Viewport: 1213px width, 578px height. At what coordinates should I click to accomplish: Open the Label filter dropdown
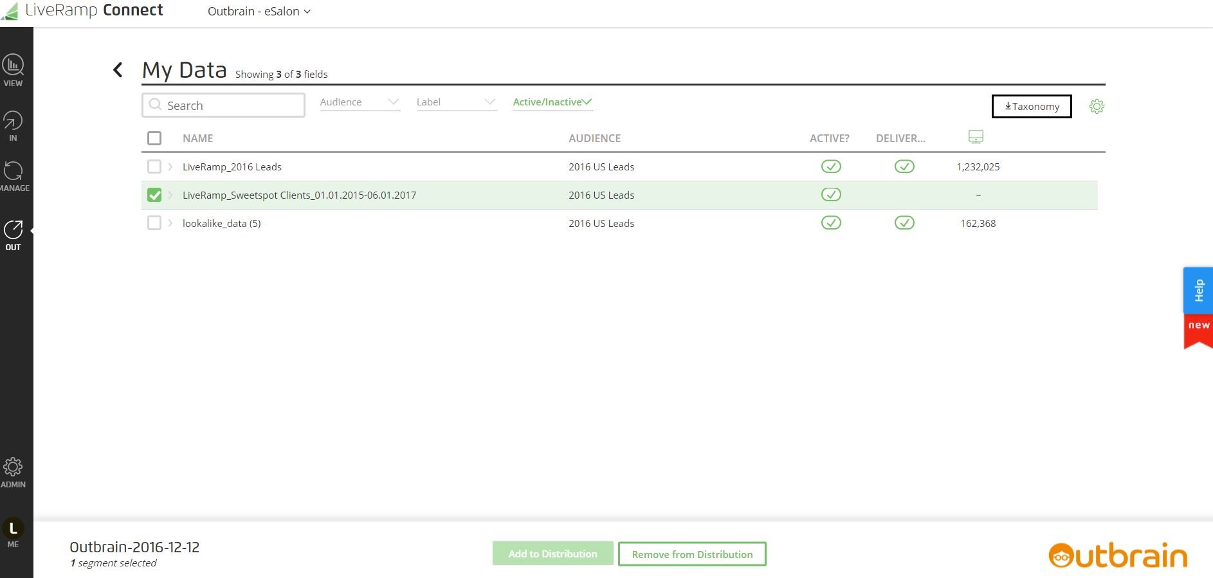(x=456, y=102)
